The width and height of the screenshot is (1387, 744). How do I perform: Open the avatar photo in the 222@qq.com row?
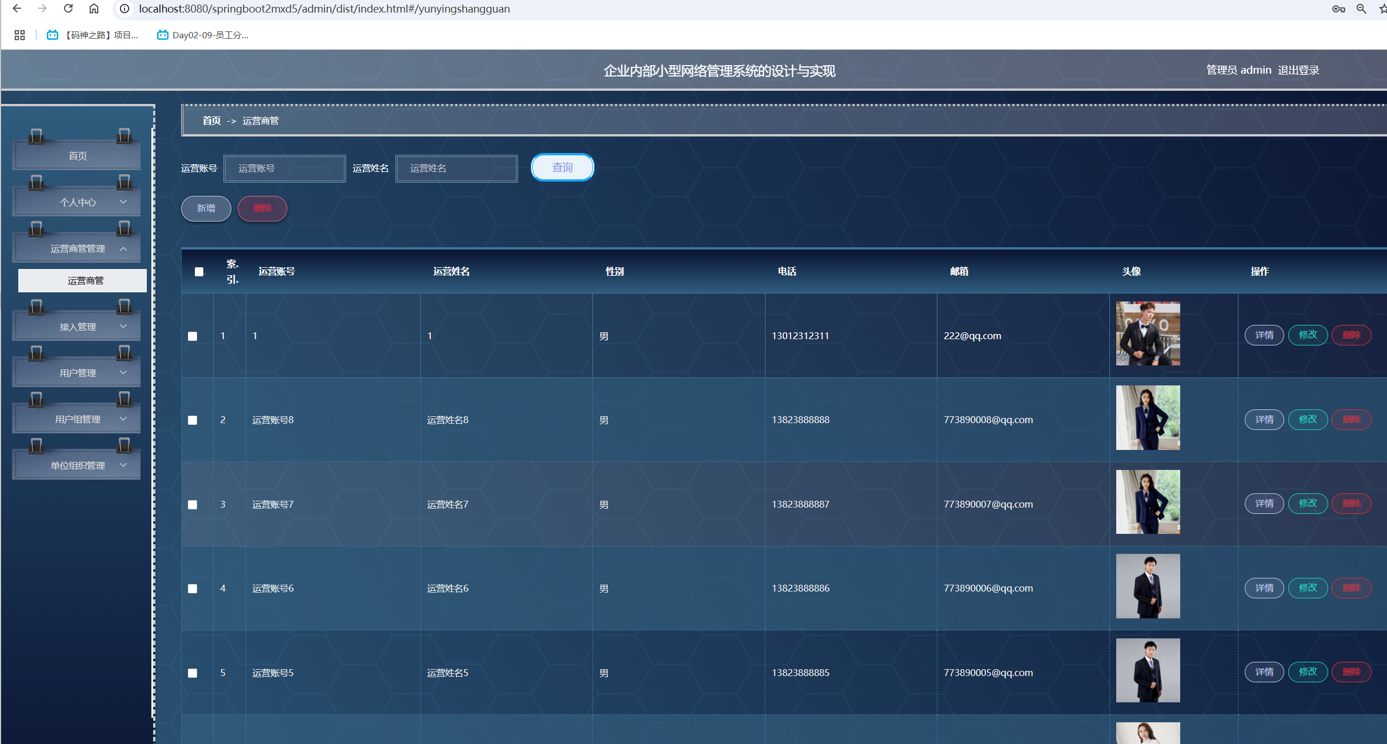click(1148, 333)
